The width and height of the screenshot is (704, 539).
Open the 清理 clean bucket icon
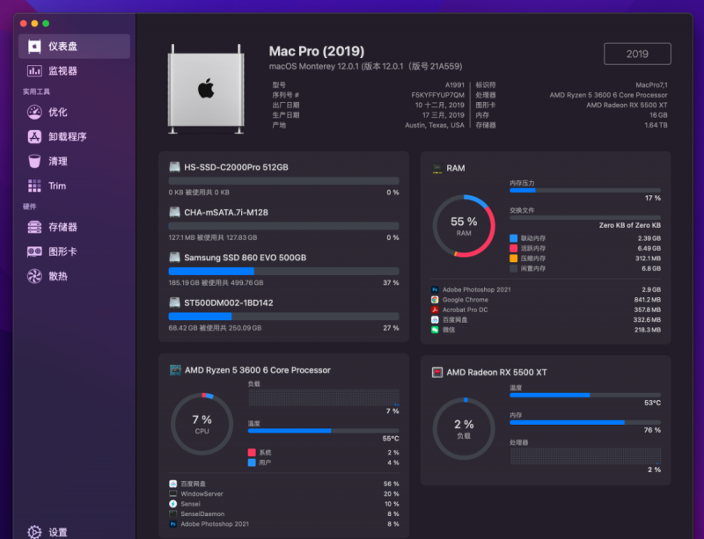tap(34, 161)
